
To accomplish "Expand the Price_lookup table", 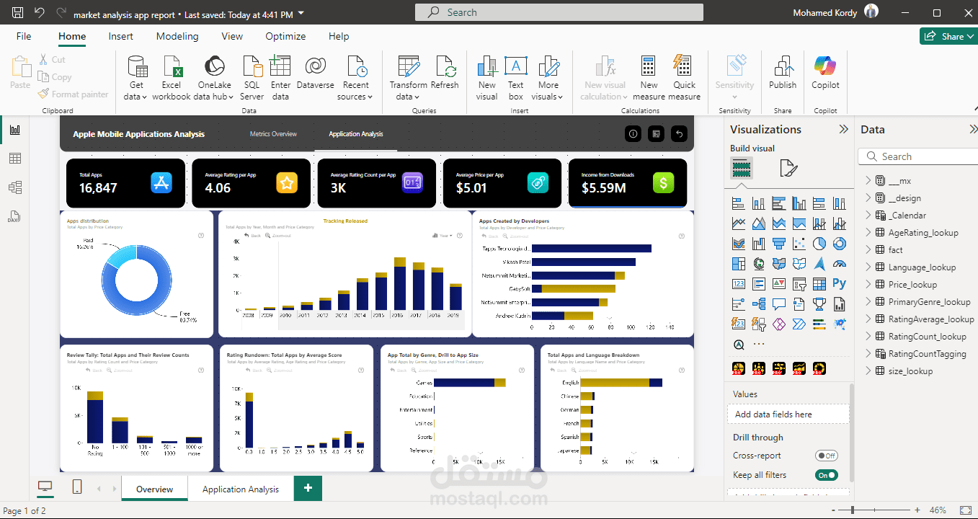I will [868, 285].
